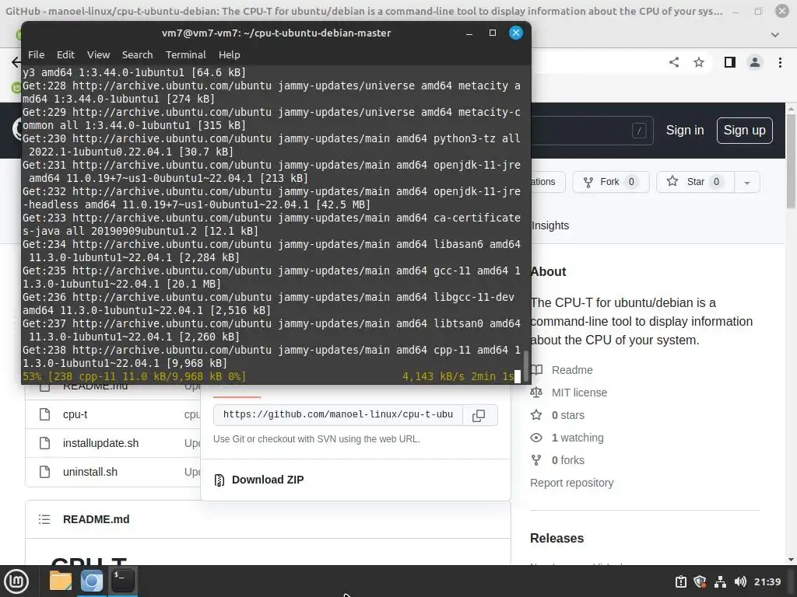Screen dimensions: 797x597
Task: Click the browser back arrow
Action: pos(16,62)
